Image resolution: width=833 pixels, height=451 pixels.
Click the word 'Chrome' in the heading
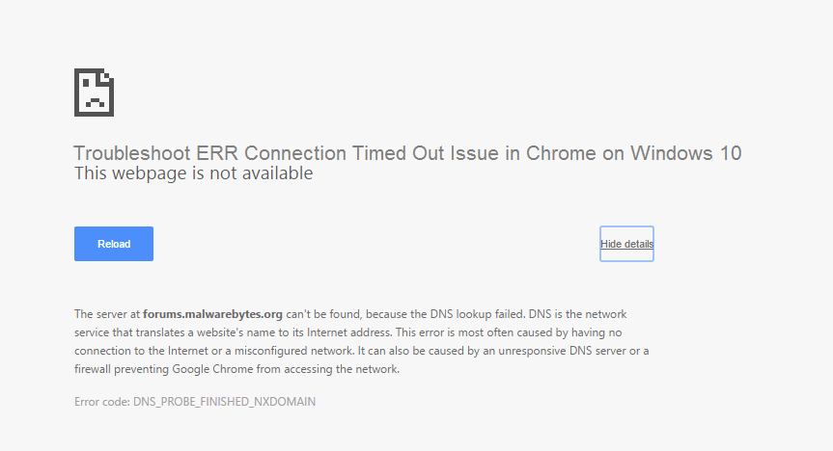(x=561, y=153)
